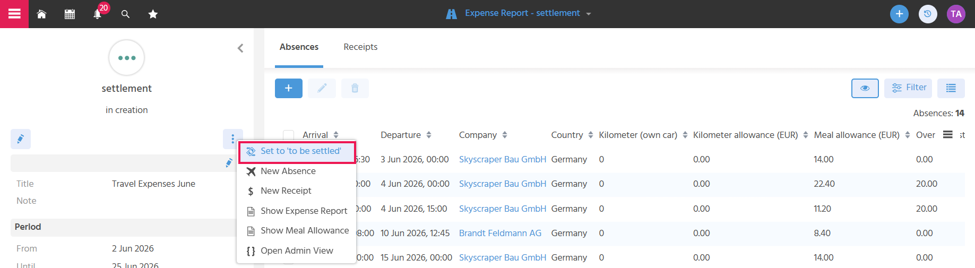The width and height of the screenshot is (975, 268).
Task: Click the delete trash toolbar button
Action: coord(355,88)
